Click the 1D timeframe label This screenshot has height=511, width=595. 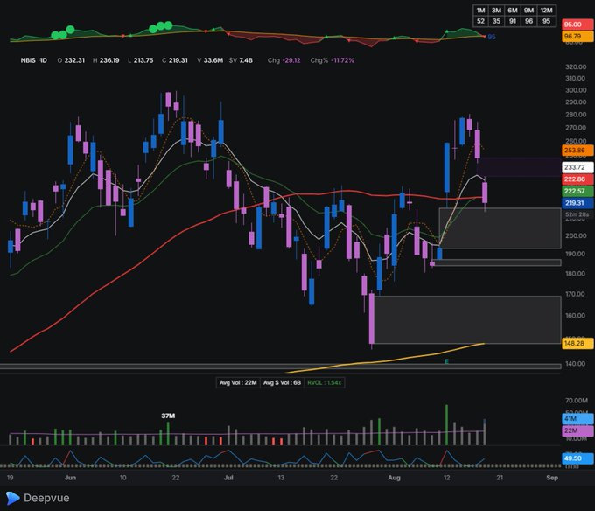click(43, 60)
